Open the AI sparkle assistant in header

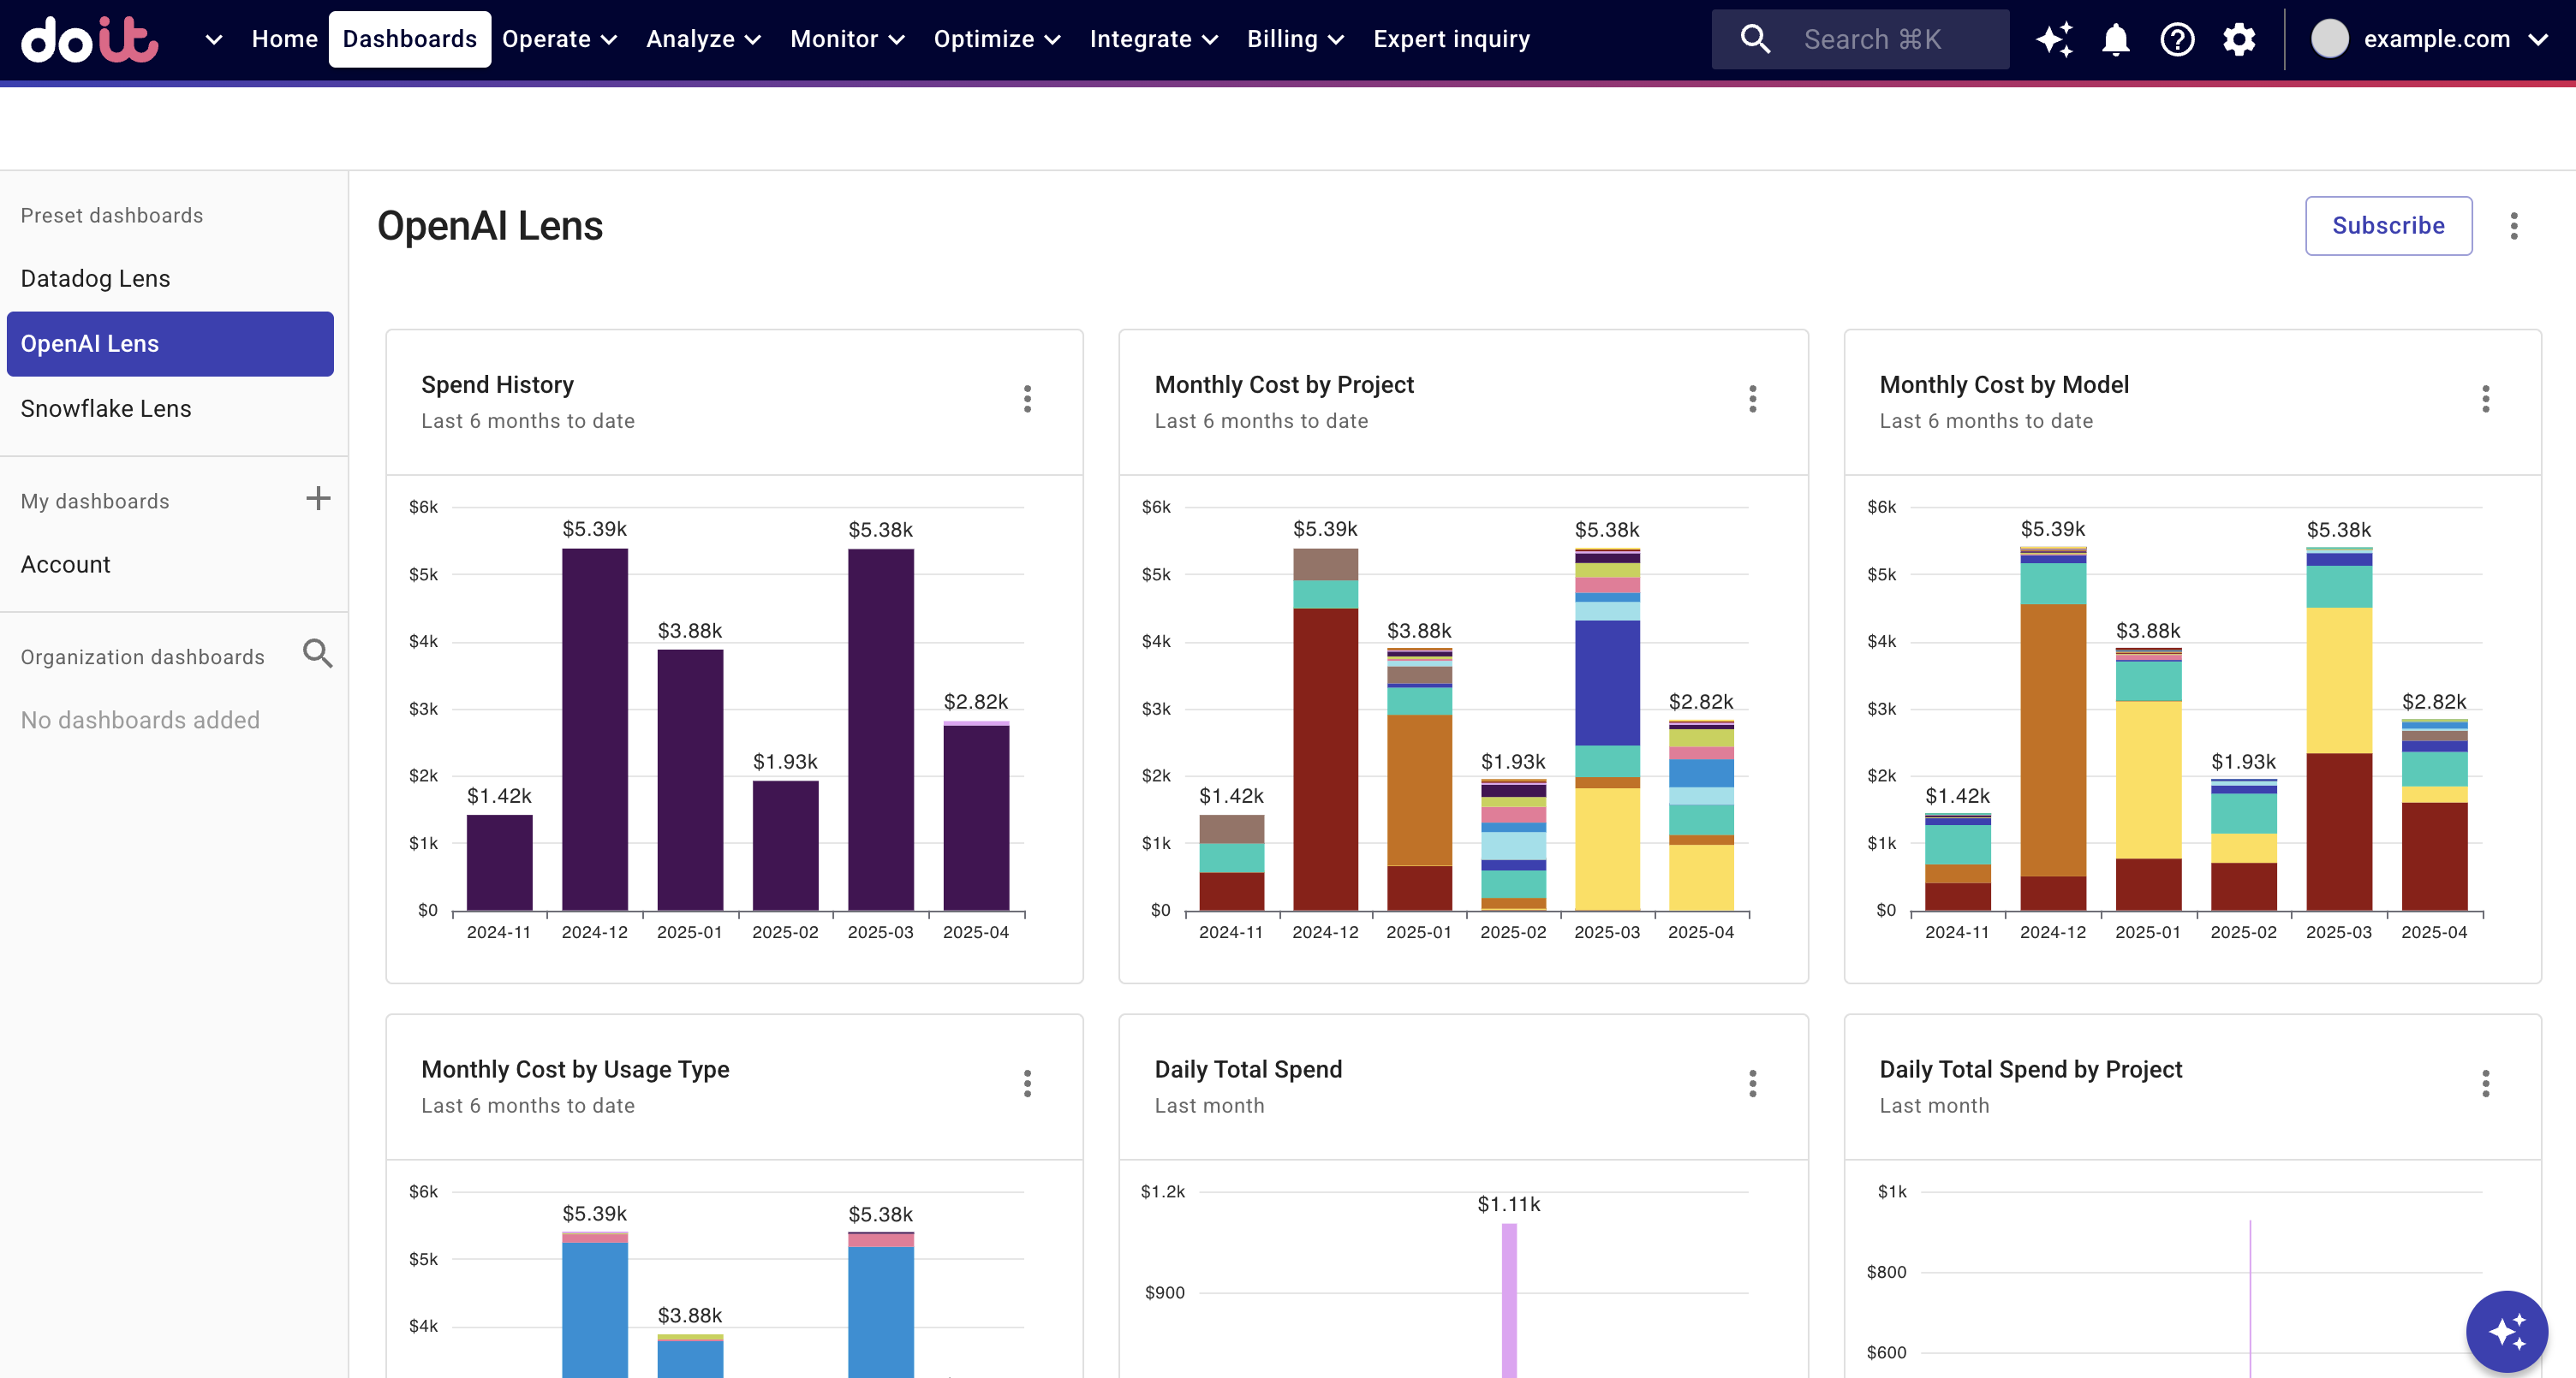(x=2054, y=39)
